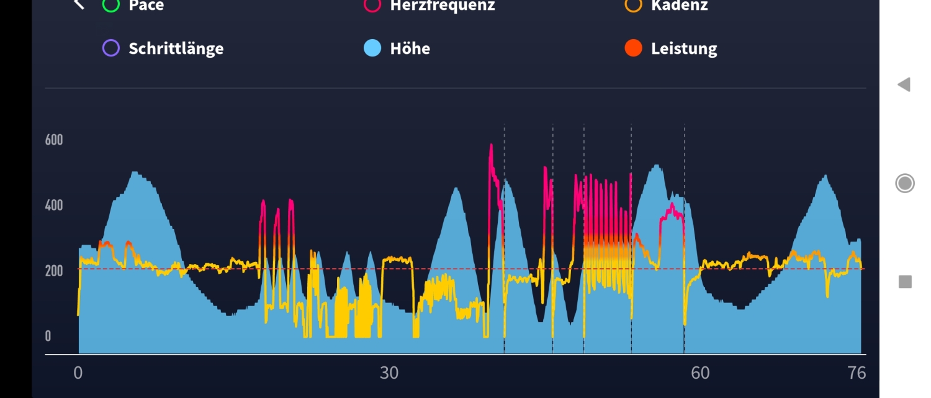Screen dimensions: 931x398
Task: Enable the green Pace circle indicator
Action: click(110, 5)
